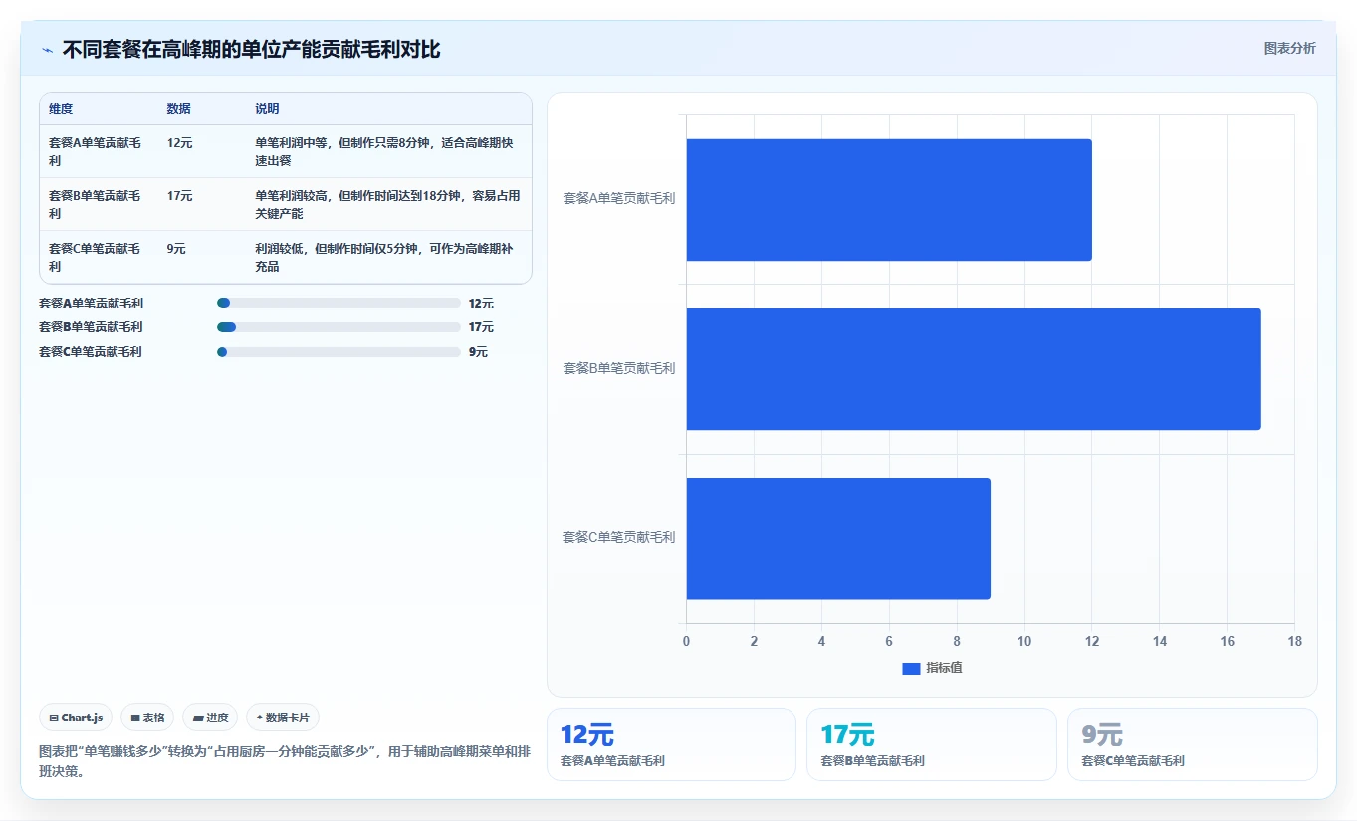Click the Chart.js tag chip
The width and height of the screenshot is (1357, 821).
tap(76, 718)
